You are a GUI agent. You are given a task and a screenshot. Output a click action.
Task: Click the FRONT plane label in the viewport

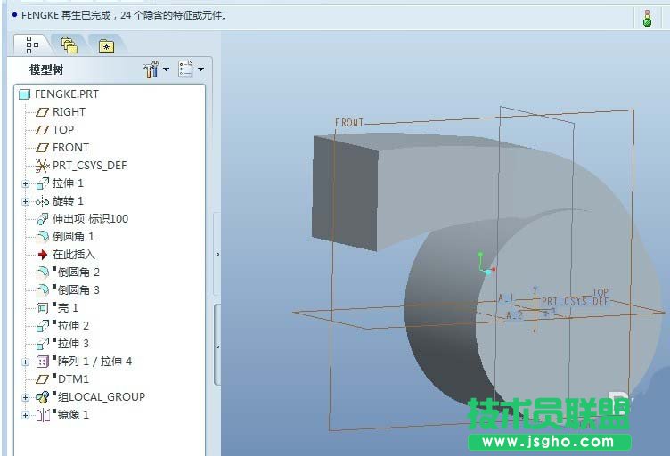coord(349,123)
